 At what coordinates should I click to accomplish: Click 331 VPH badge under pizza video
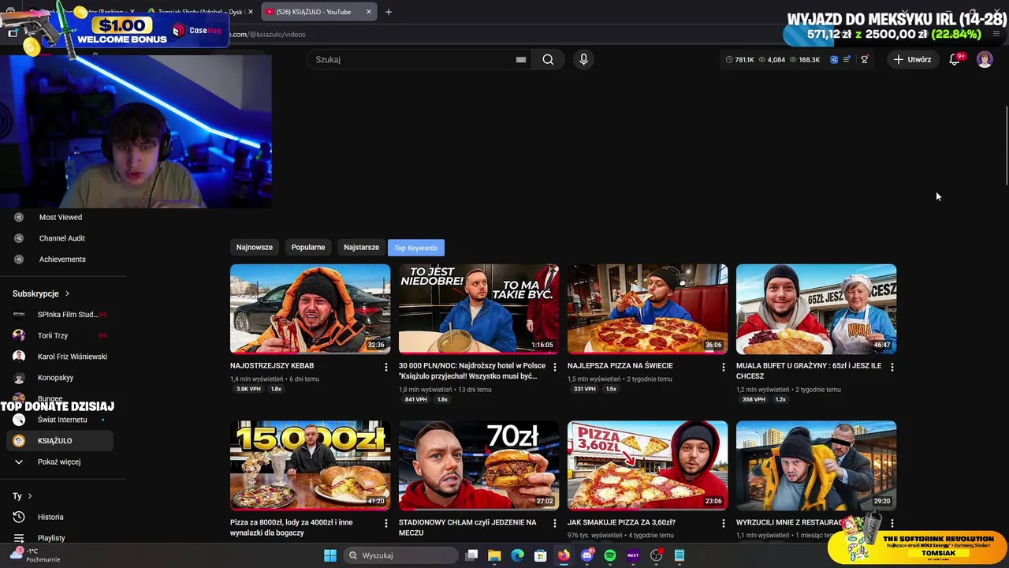[x=584, y=389]
